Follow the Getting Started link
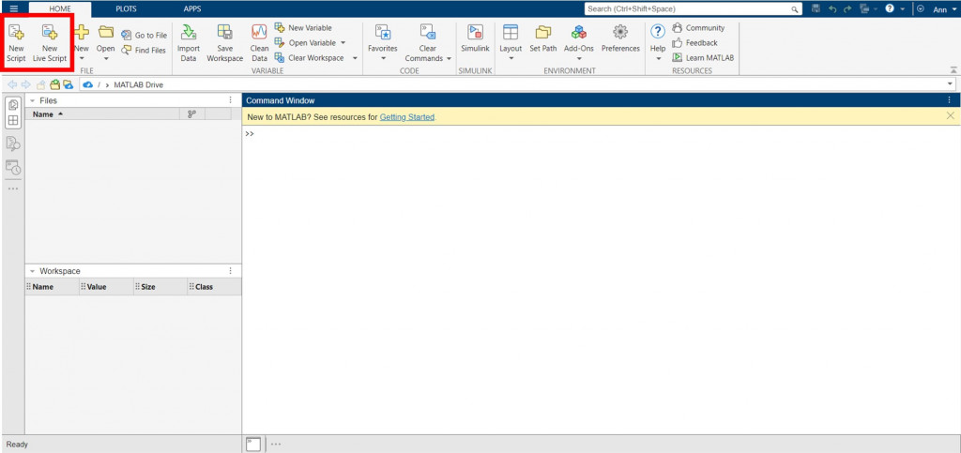This screenshot has height=453, width=961. click(407, 117)
